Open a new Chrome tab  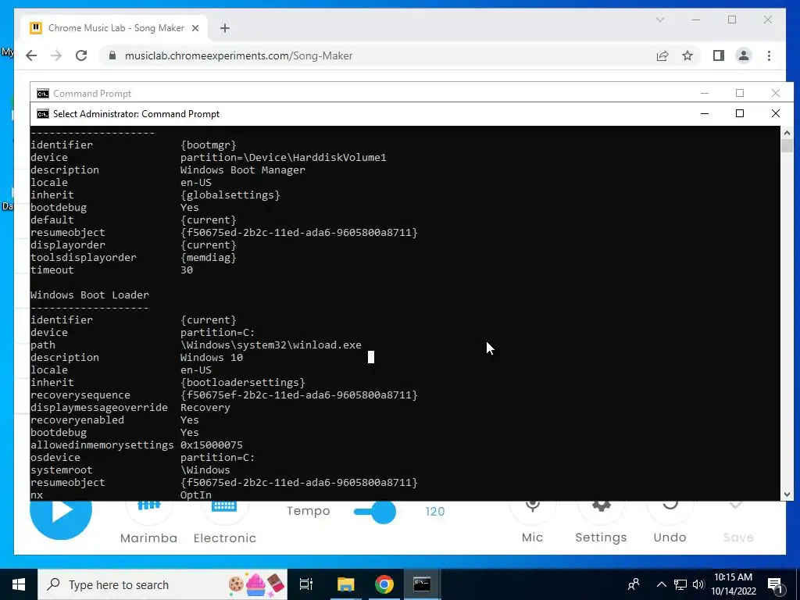point(225,28)
